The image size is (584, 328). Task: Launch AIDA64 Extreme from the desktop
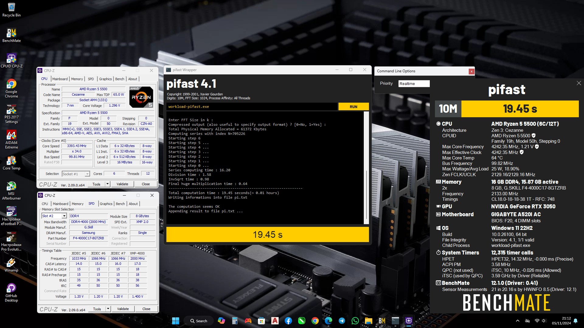point(11,139)
